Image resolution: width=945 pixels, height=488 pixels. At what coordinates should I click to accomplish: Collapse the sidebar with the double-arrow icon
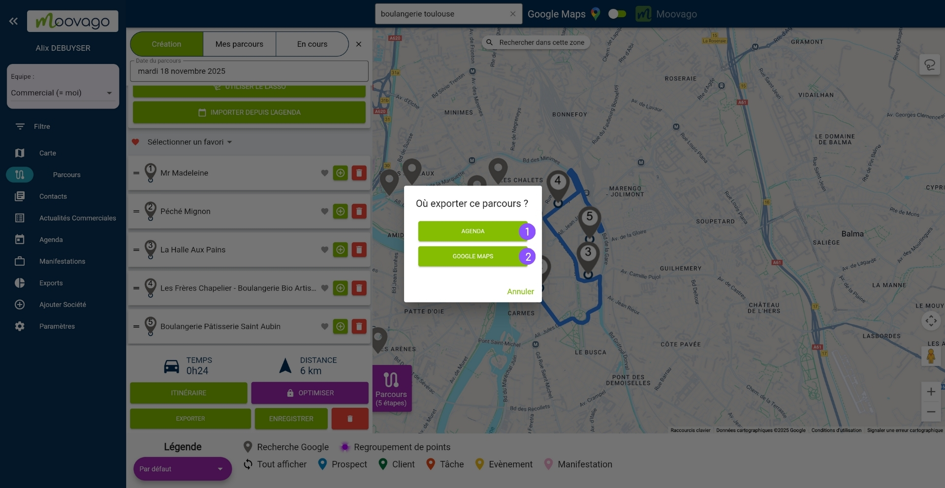[14, 21]
